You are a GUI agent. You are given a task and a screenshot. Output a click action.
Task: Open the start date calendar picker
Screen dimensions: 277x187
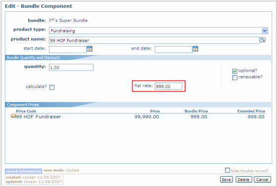tap(90, 48)
